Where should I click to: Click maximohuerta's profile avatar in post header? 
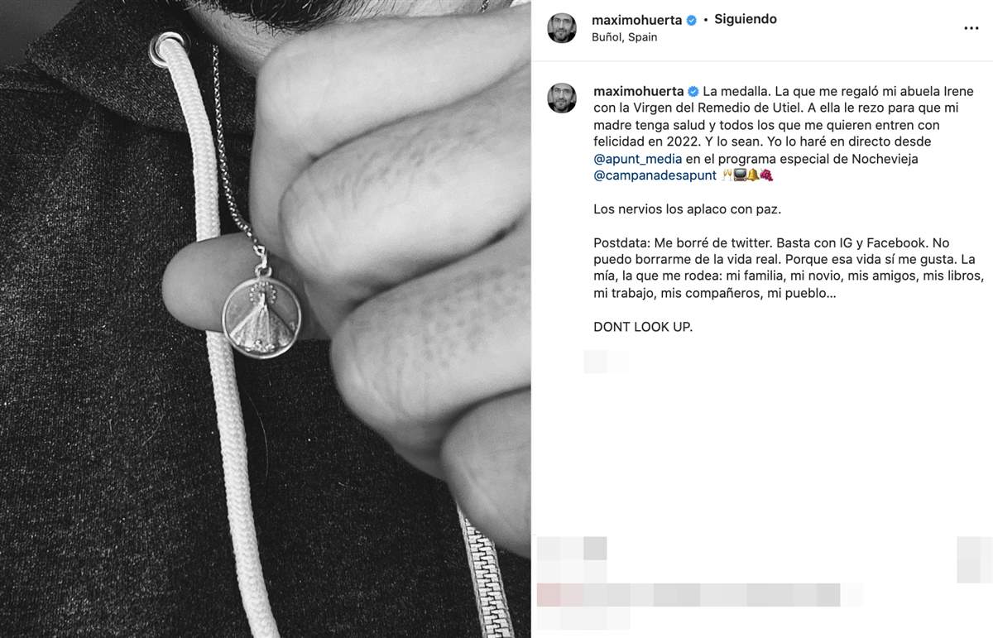coord(562,28)
